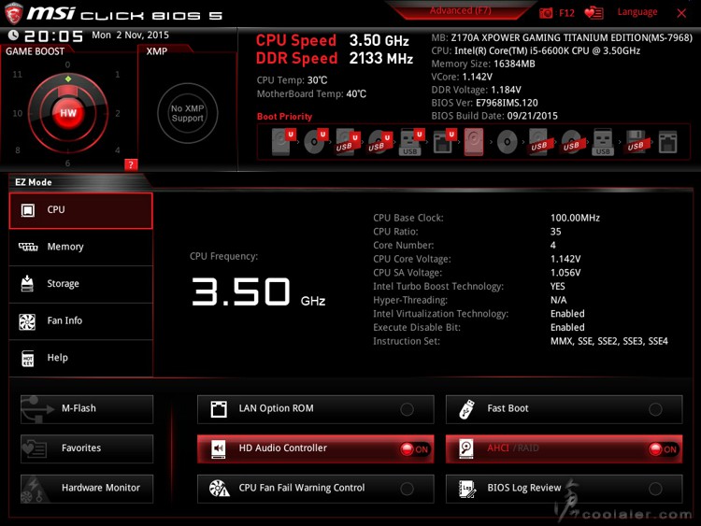Viewport: 701px width, 526px height.
Task: Click the Instruction Set MMX, SSE list
Action: [x=608, y=341]
